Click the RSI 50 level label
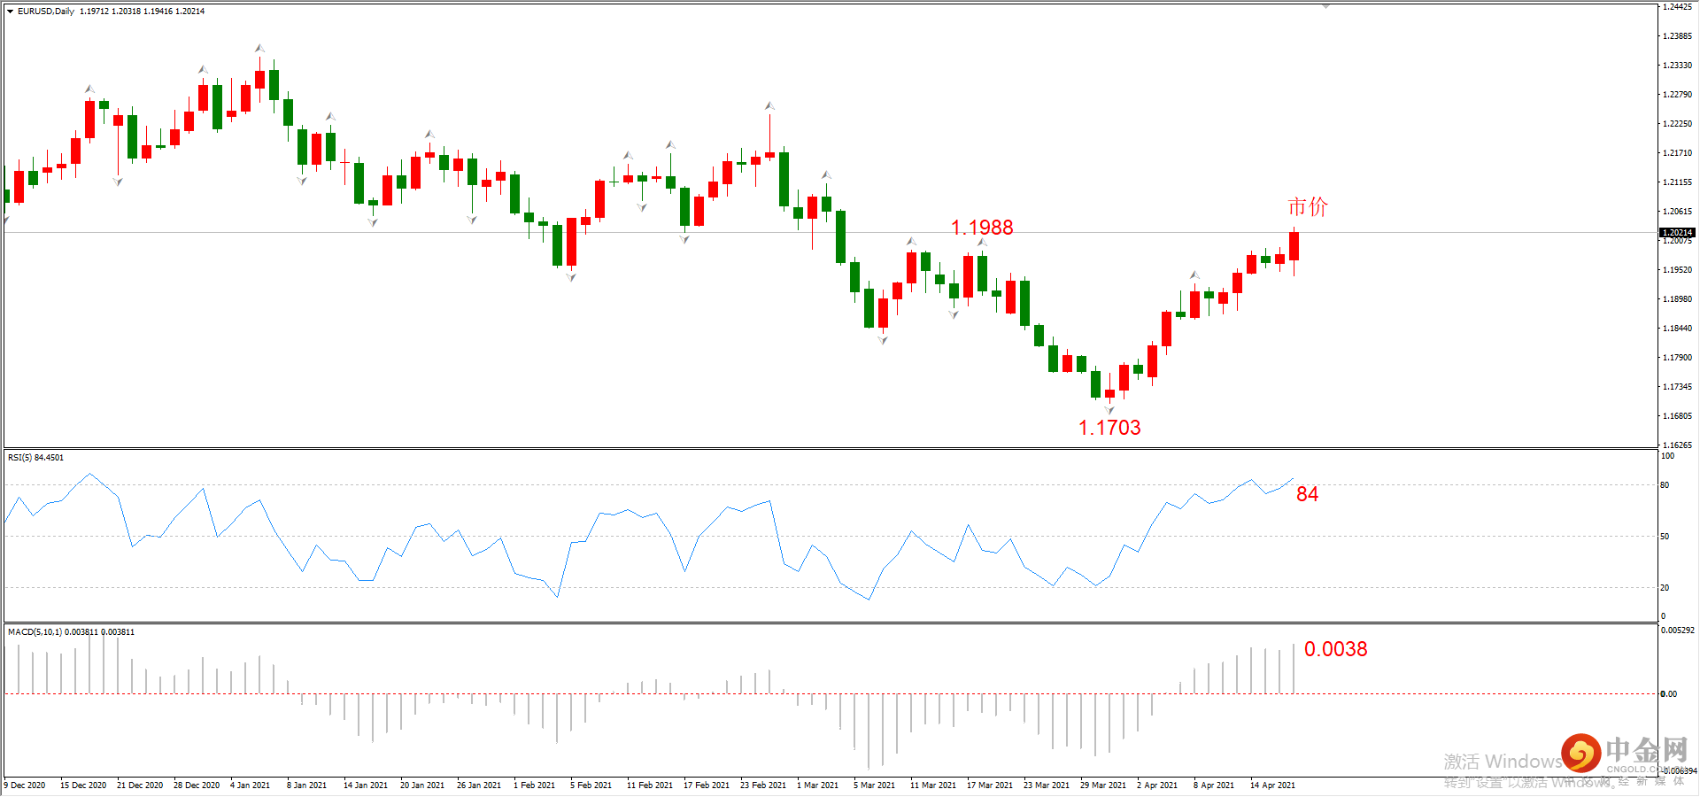Image resolution: width=1700 pixels, height=797 pixels. [1665, 537]
